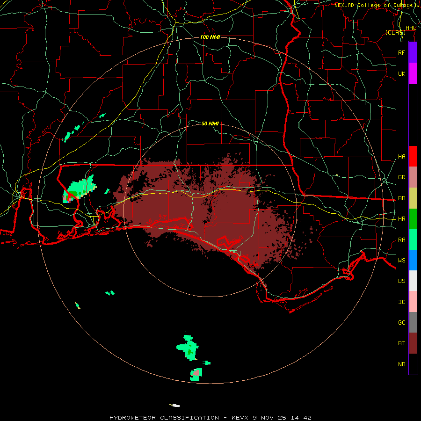Click the magenta UK legend swatch

[413, 73]
